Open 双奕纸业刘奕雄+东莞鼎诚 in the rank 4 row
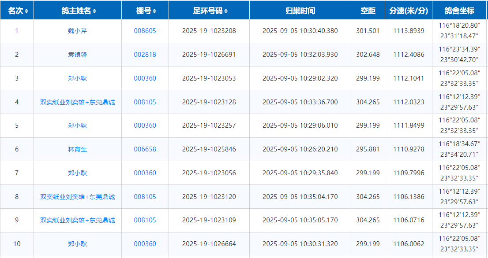 (x=77, y=102)
